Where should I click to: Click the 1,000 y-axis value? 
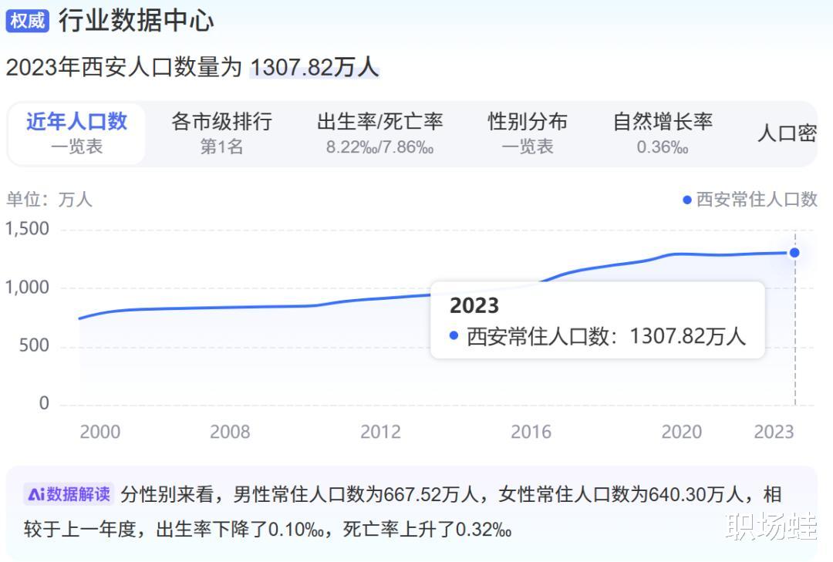click(27, 288)
